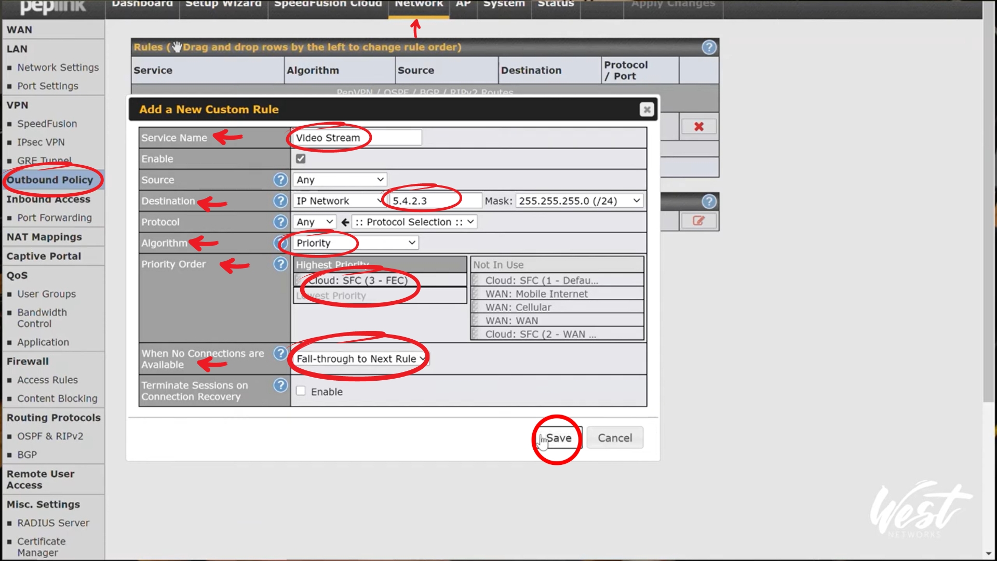Open Fall-through to Next Rule dropdown
The width and height of the screenshot is (997, 561).
[361, 359]
